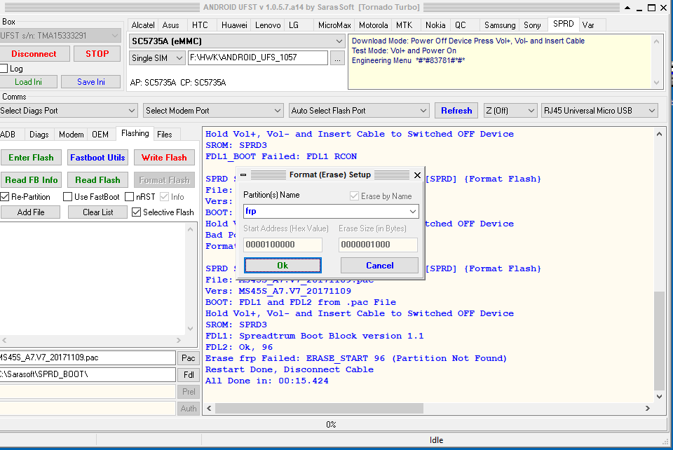Switch to the OEM tab
This screenshot has height=450, width=673.
pyautogui.click(x=100, y=135)
